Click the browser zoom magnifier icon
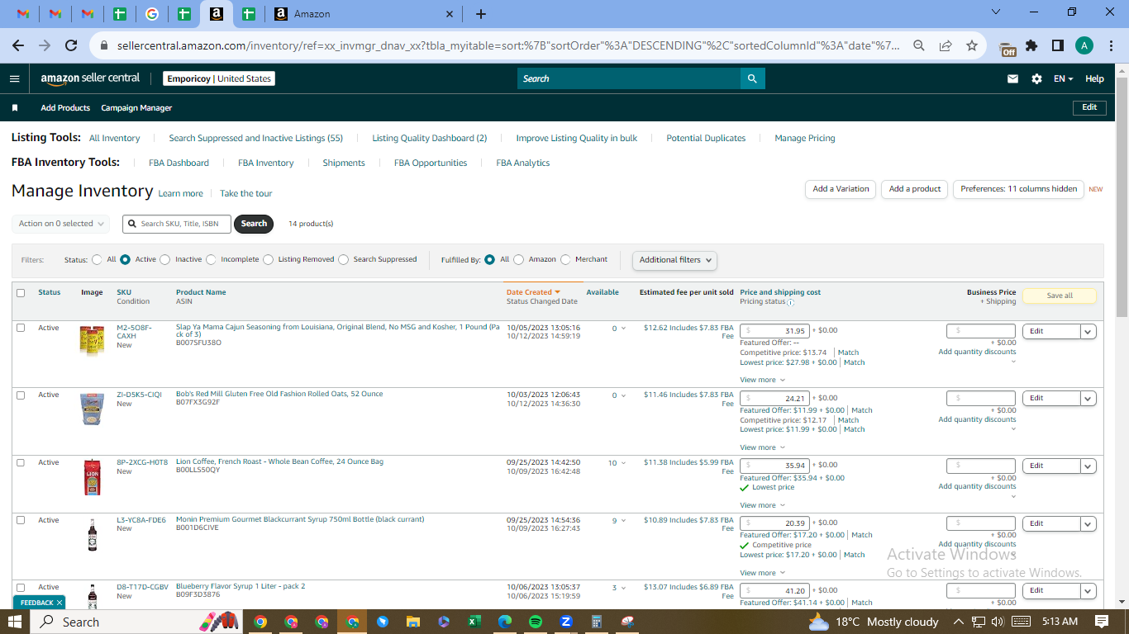Screen dimensions: 1129x634 (919, 45)
